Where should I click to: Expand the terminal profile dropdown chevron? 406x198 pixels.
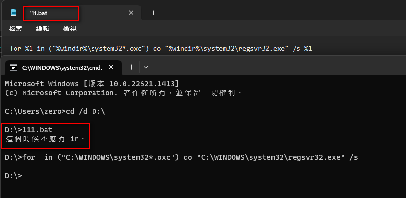(146, 67)
